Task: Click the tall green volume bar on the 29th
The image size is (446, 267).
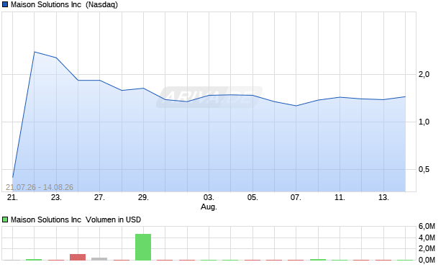Action: pos(143,247)
